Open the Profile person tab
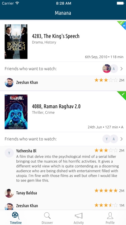126x225 pixels. pyautogui.click(x=110, y=218)
